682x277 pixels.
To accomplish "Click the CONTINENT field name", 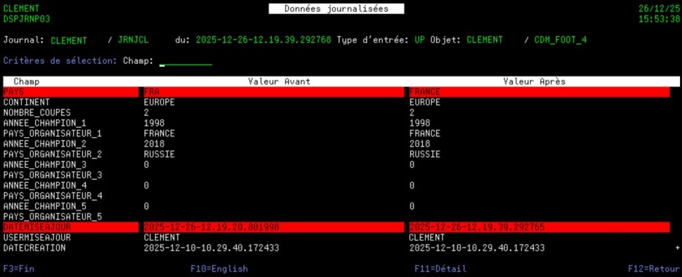I will coord(27,103).
